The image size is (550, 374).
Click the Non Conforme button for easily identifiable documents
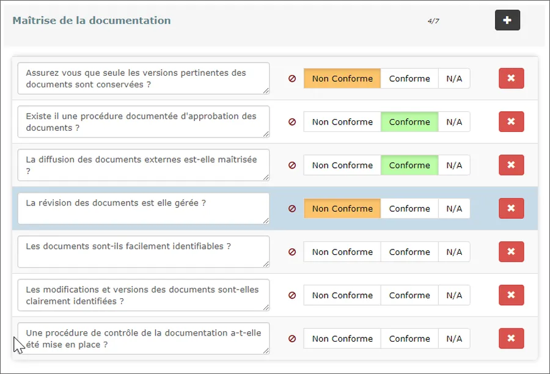342,252
